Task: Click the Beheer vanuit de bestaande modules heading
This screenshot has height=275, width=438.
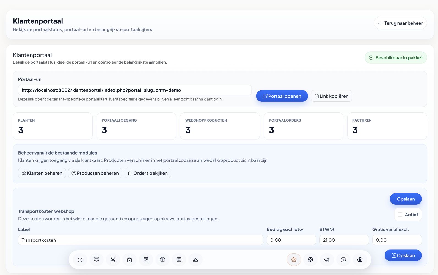Action: tap(57, 153)
